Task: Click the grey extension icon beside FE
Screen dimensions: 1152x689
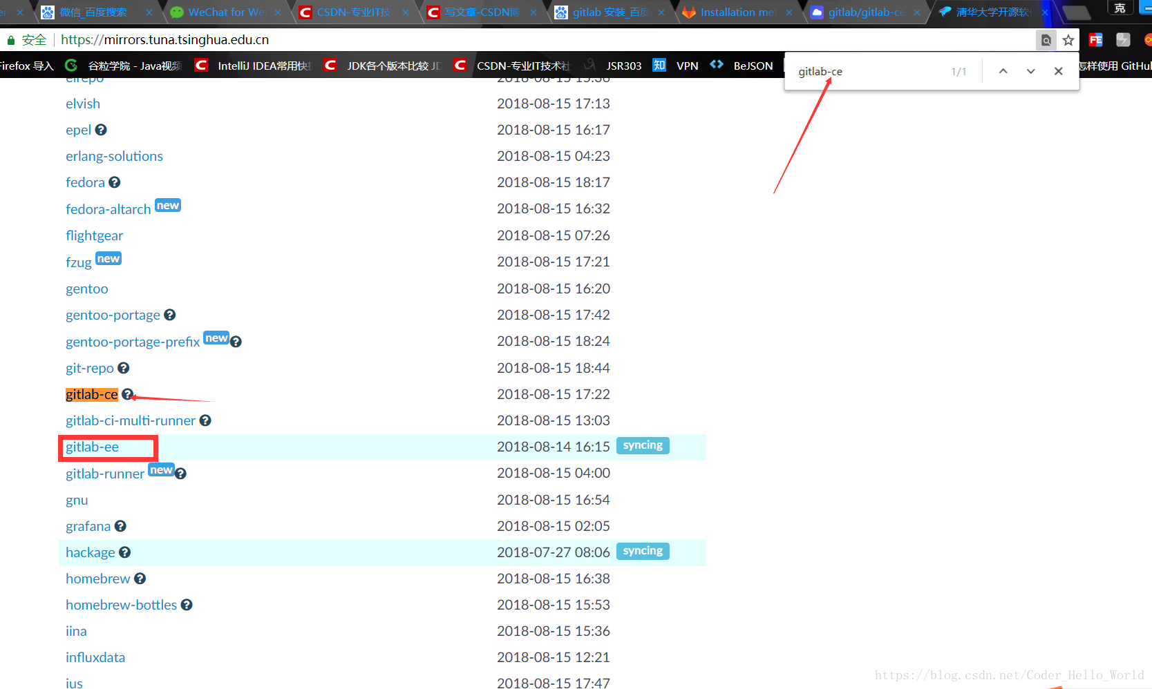Action: pos(1124,40)
